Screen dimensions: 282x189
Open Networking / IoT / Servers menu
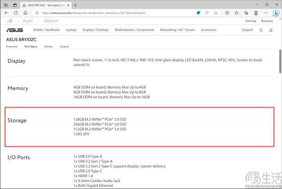[177, 30]
